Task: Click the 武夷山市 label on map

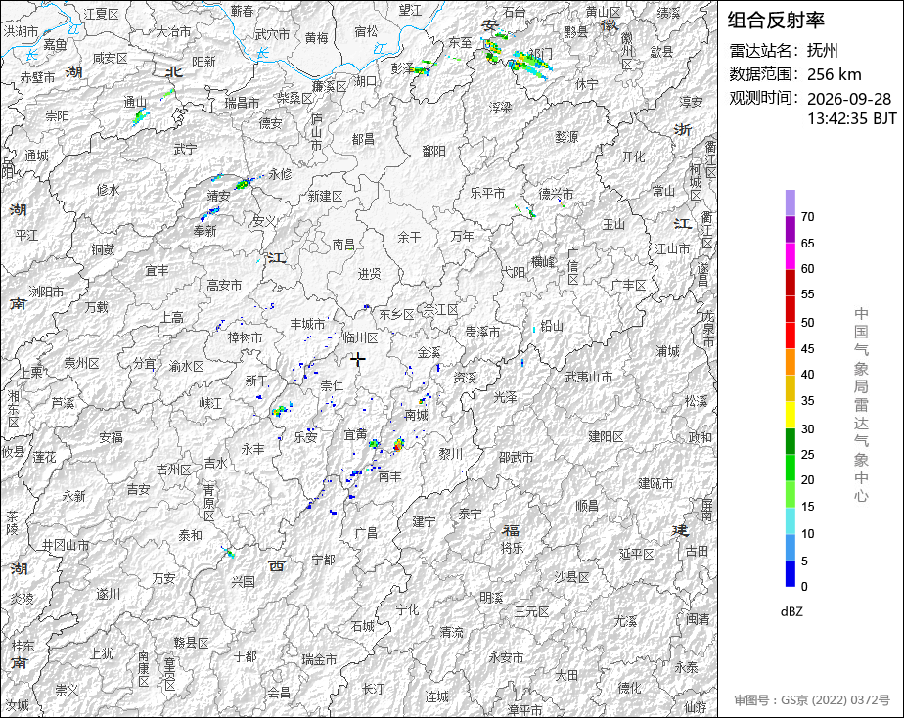Action: click(589, 377)
